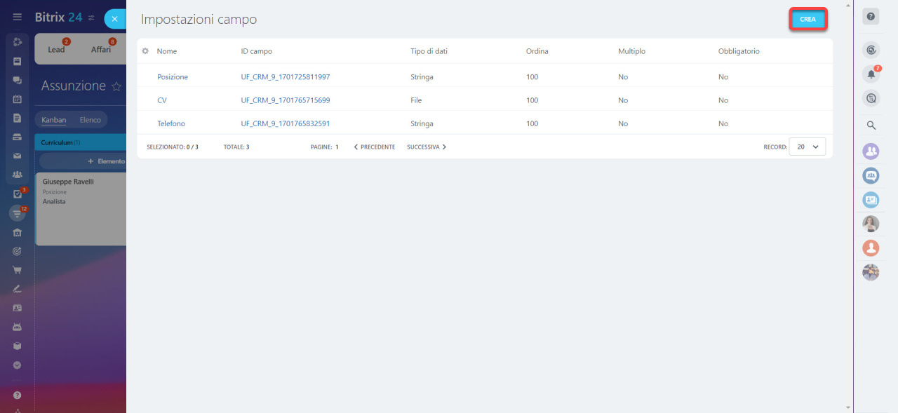
Task: Open the search magnifier on the right rail
Action: 871,126
